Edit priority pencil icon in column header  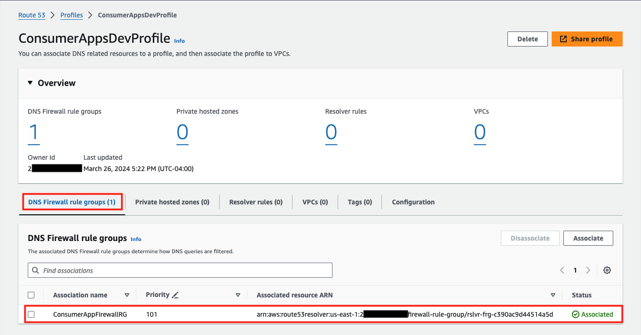point(175,295)
